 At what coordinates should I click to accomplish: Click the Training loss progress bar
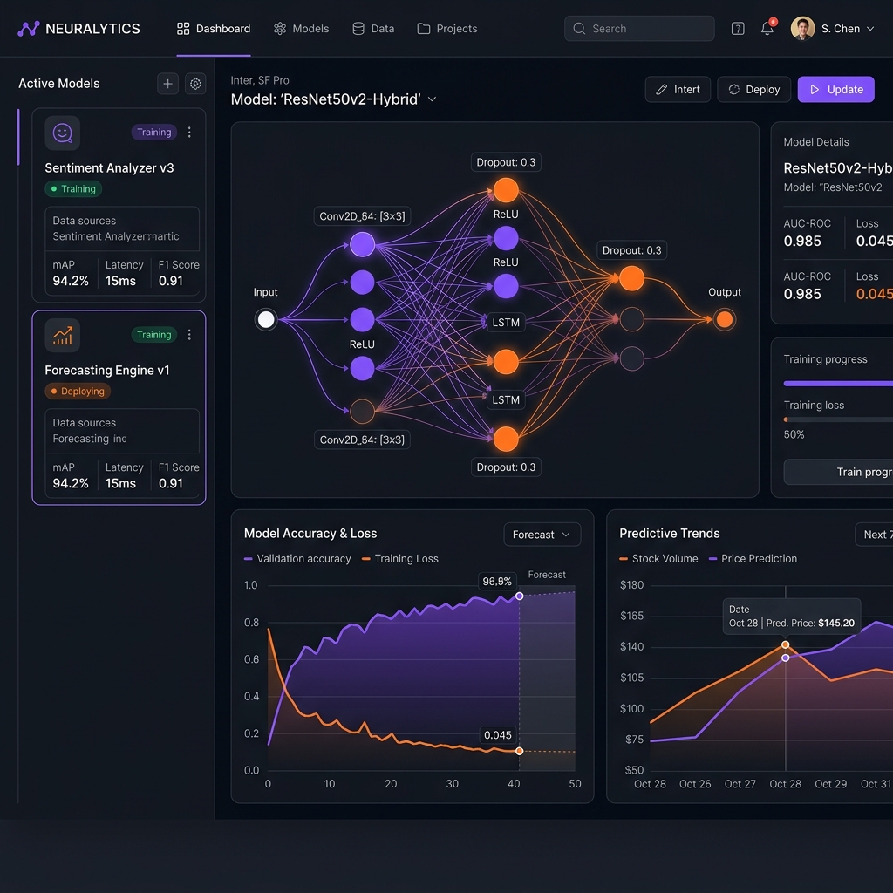pyautogui.click(x=838, y=419)
